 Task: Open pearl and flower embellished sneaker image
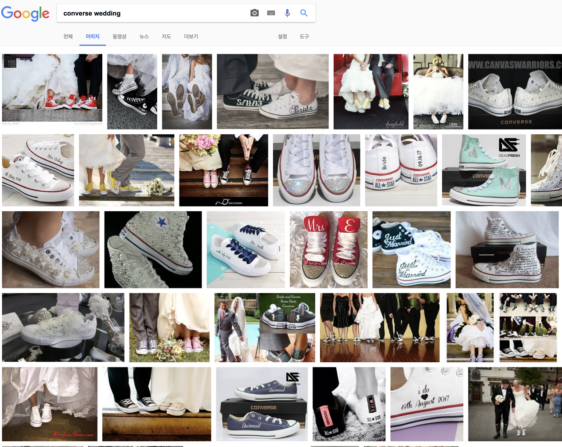51,249
